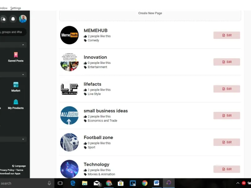Open the MEMEHUB page logo
Viewport: 251px width, 188px height.
pos(69,35)
